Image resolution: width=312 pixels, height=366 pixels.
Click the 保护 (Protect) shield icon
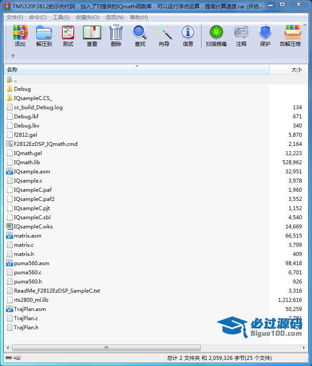point(265,32)
